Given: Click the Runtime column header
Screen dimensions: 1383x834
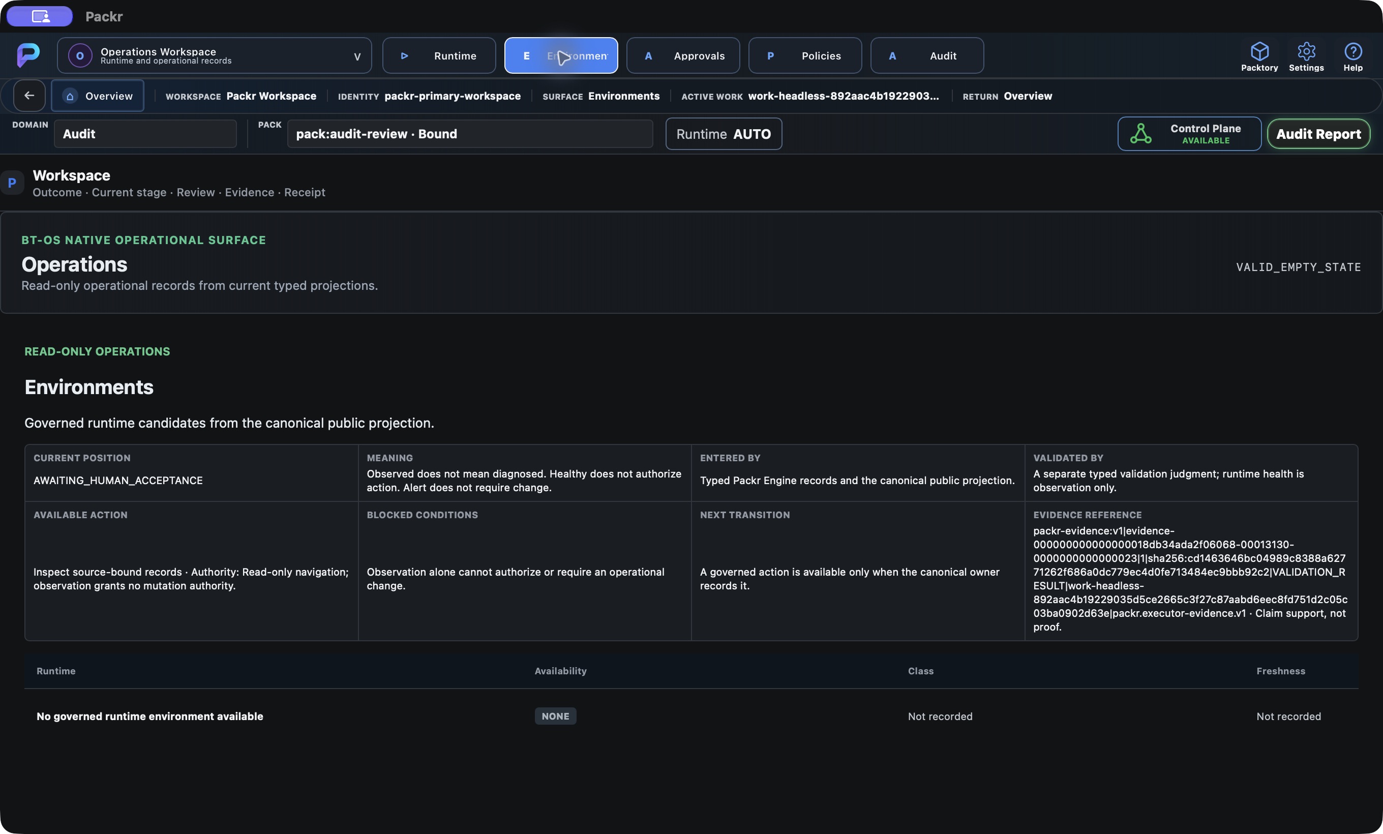Looking at the screenshot, I should (x=56, y=671).
